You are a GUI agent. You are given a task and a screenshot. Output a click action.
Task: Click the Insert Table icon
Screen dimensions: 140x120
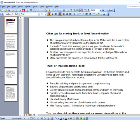(x=71, y=10)
